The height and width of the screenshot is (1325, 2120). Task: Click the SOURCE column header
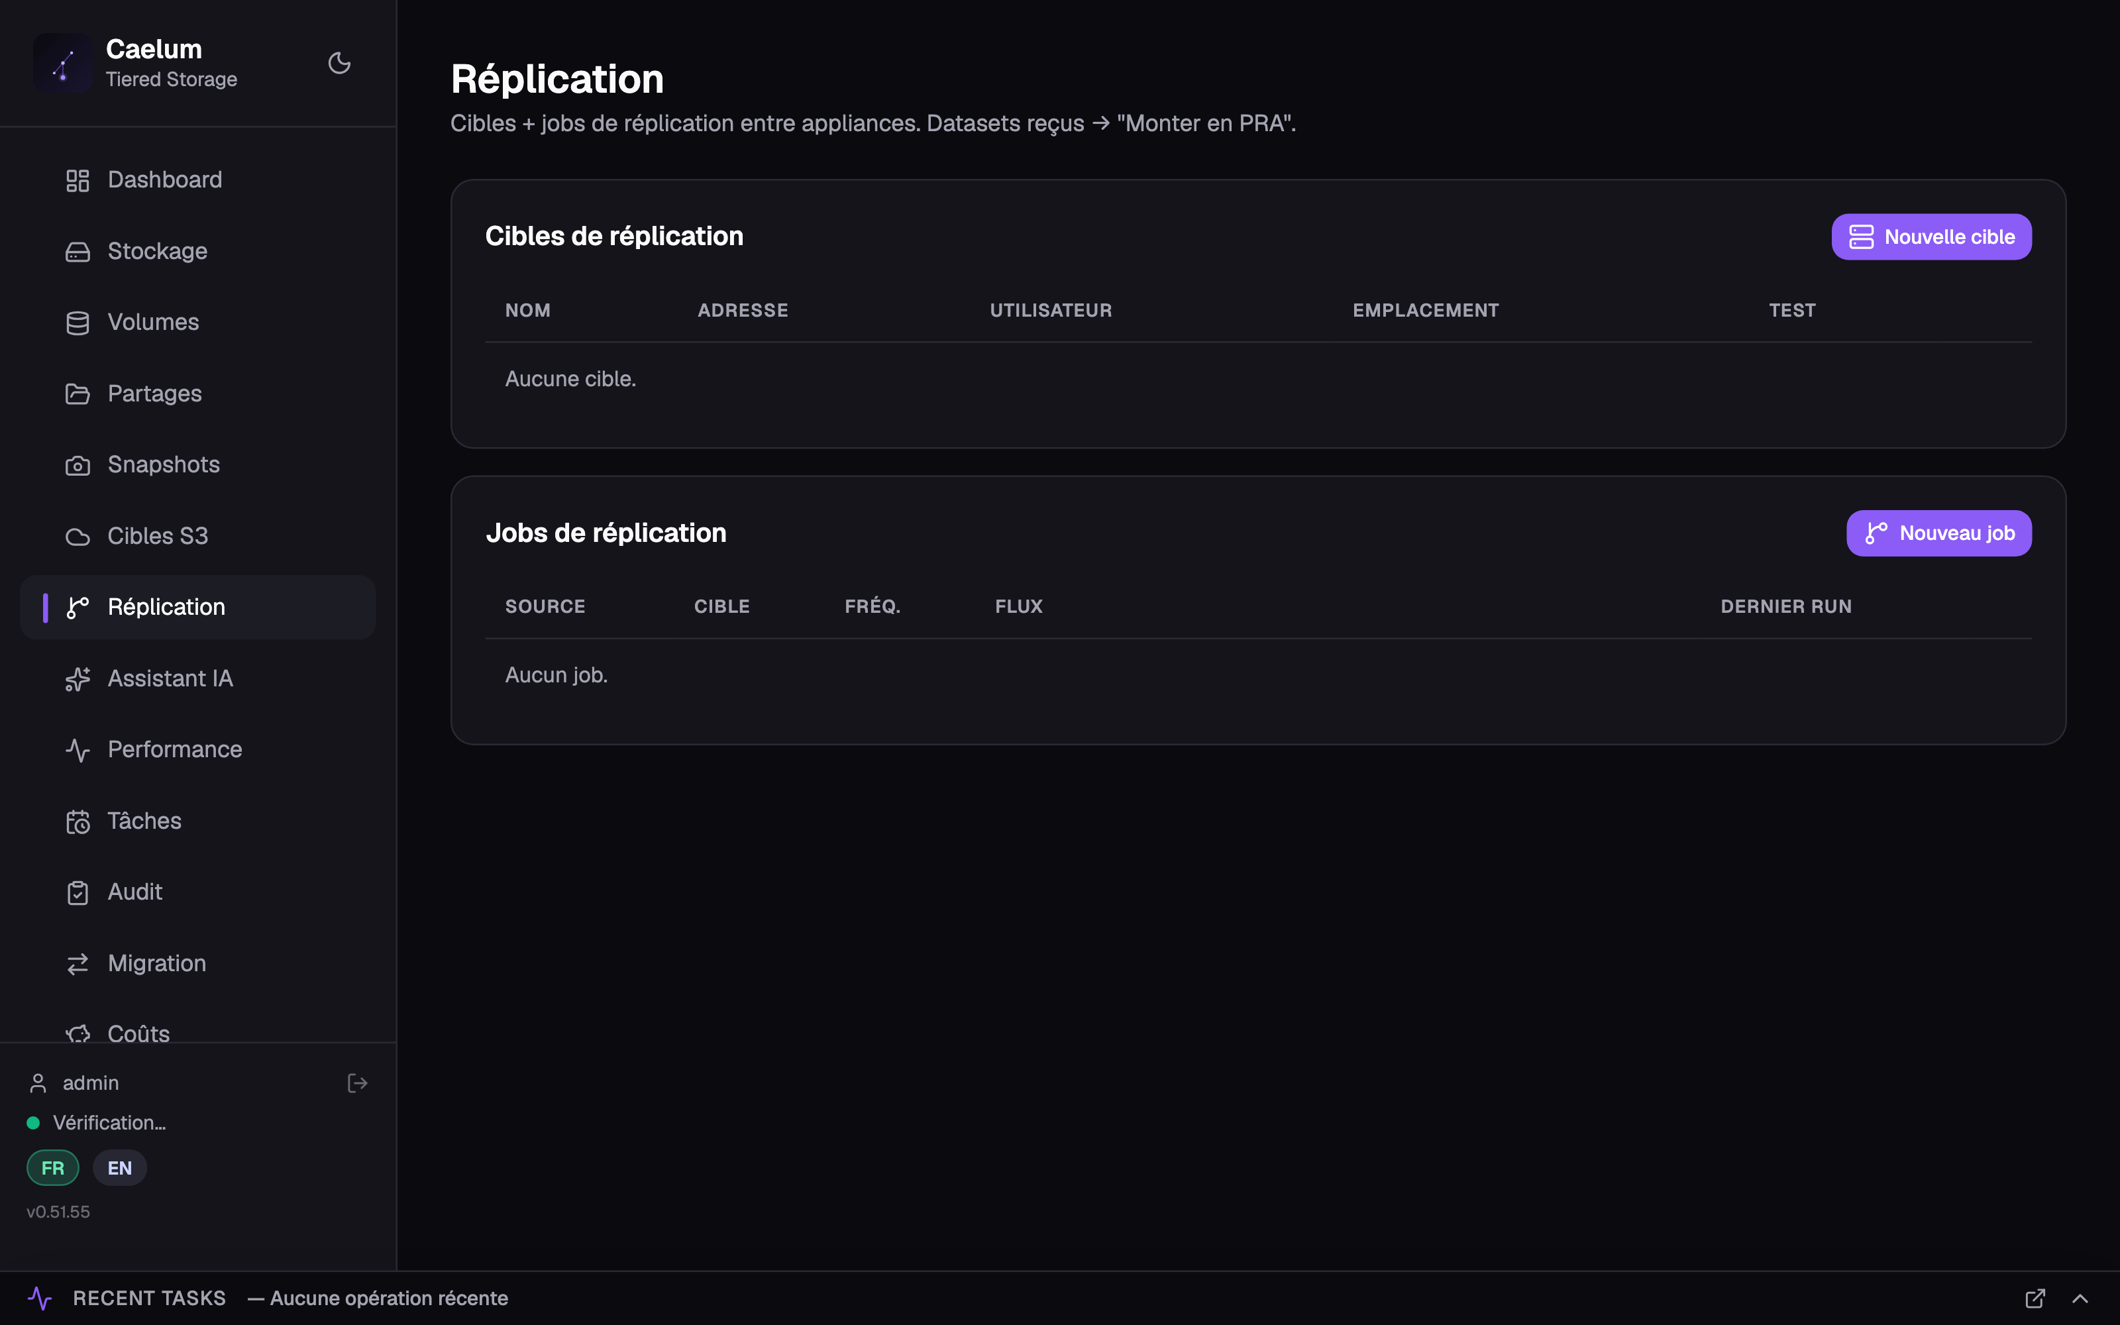(545, 606)
